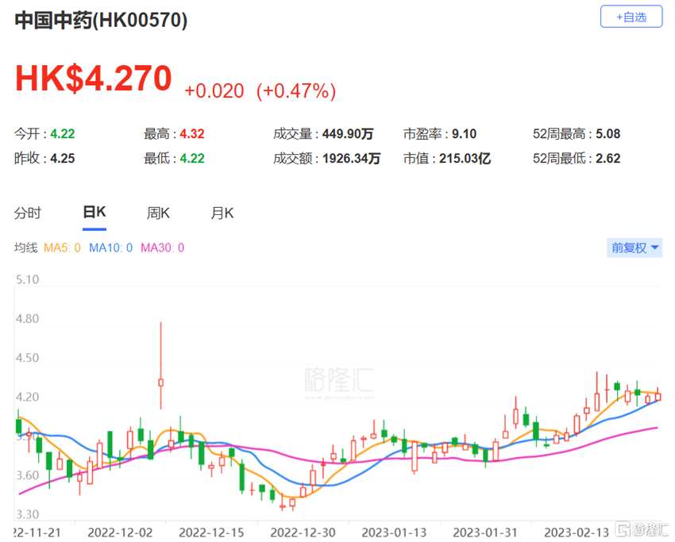Click the y-axis label 3.30
The image size is (675, 542).
[x=27, y=514]
